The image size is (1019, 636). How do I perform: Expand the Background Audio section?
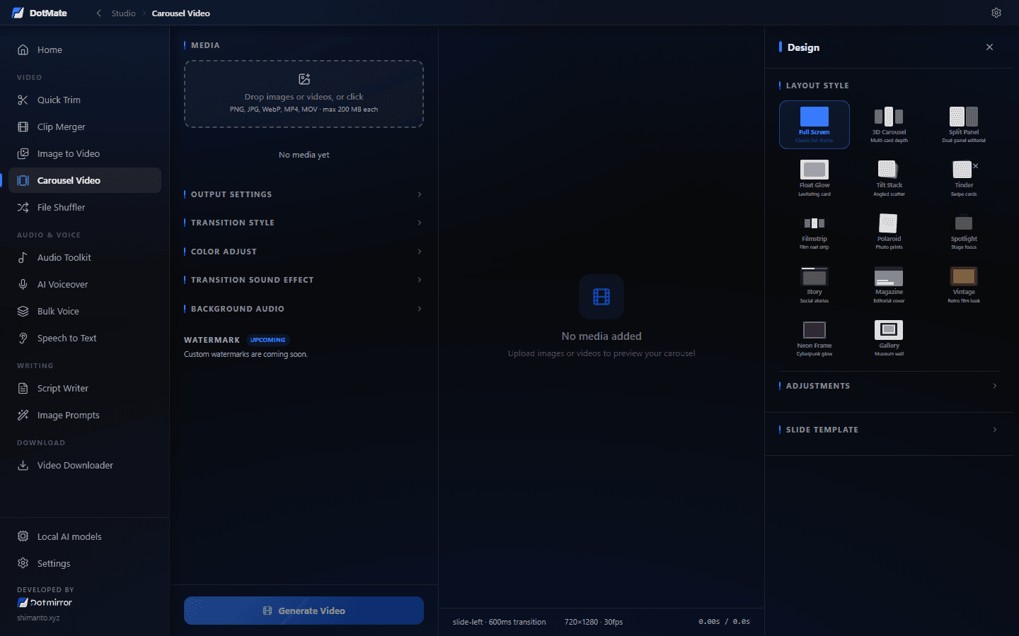304,309
